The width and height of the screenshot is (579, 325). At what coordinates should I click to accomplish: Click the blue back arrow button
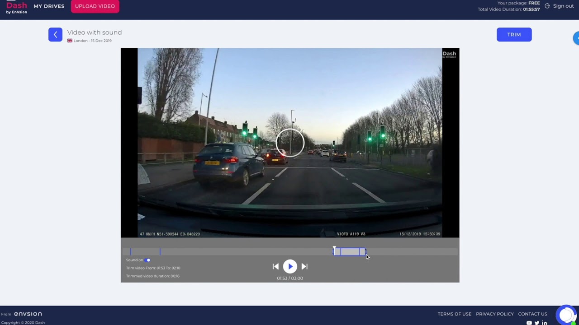(x=55, y=35)
